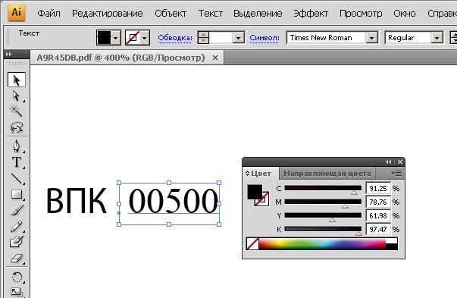Click the Символ link
The width and height of the screenshot is (457, 298).
(x=264, y=38)
